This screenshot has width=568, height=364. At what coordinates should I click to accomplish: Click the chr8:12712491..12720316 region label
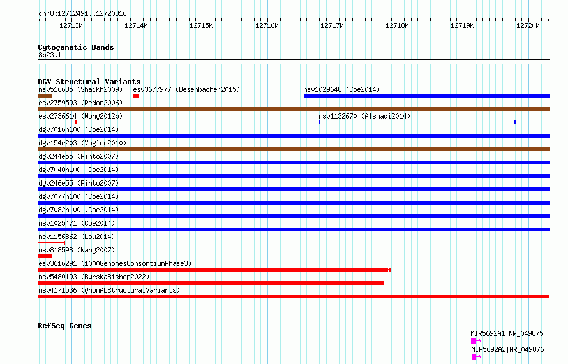tap(82, 13)
